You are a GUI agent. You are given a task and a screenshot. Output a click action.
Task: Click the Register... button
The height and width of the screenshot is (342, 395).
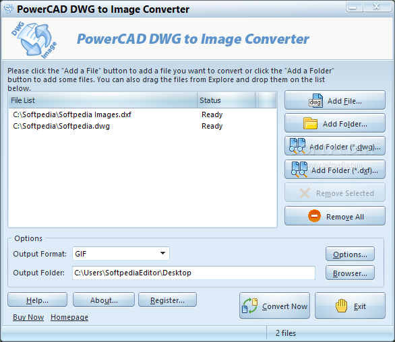pos(167,300)
